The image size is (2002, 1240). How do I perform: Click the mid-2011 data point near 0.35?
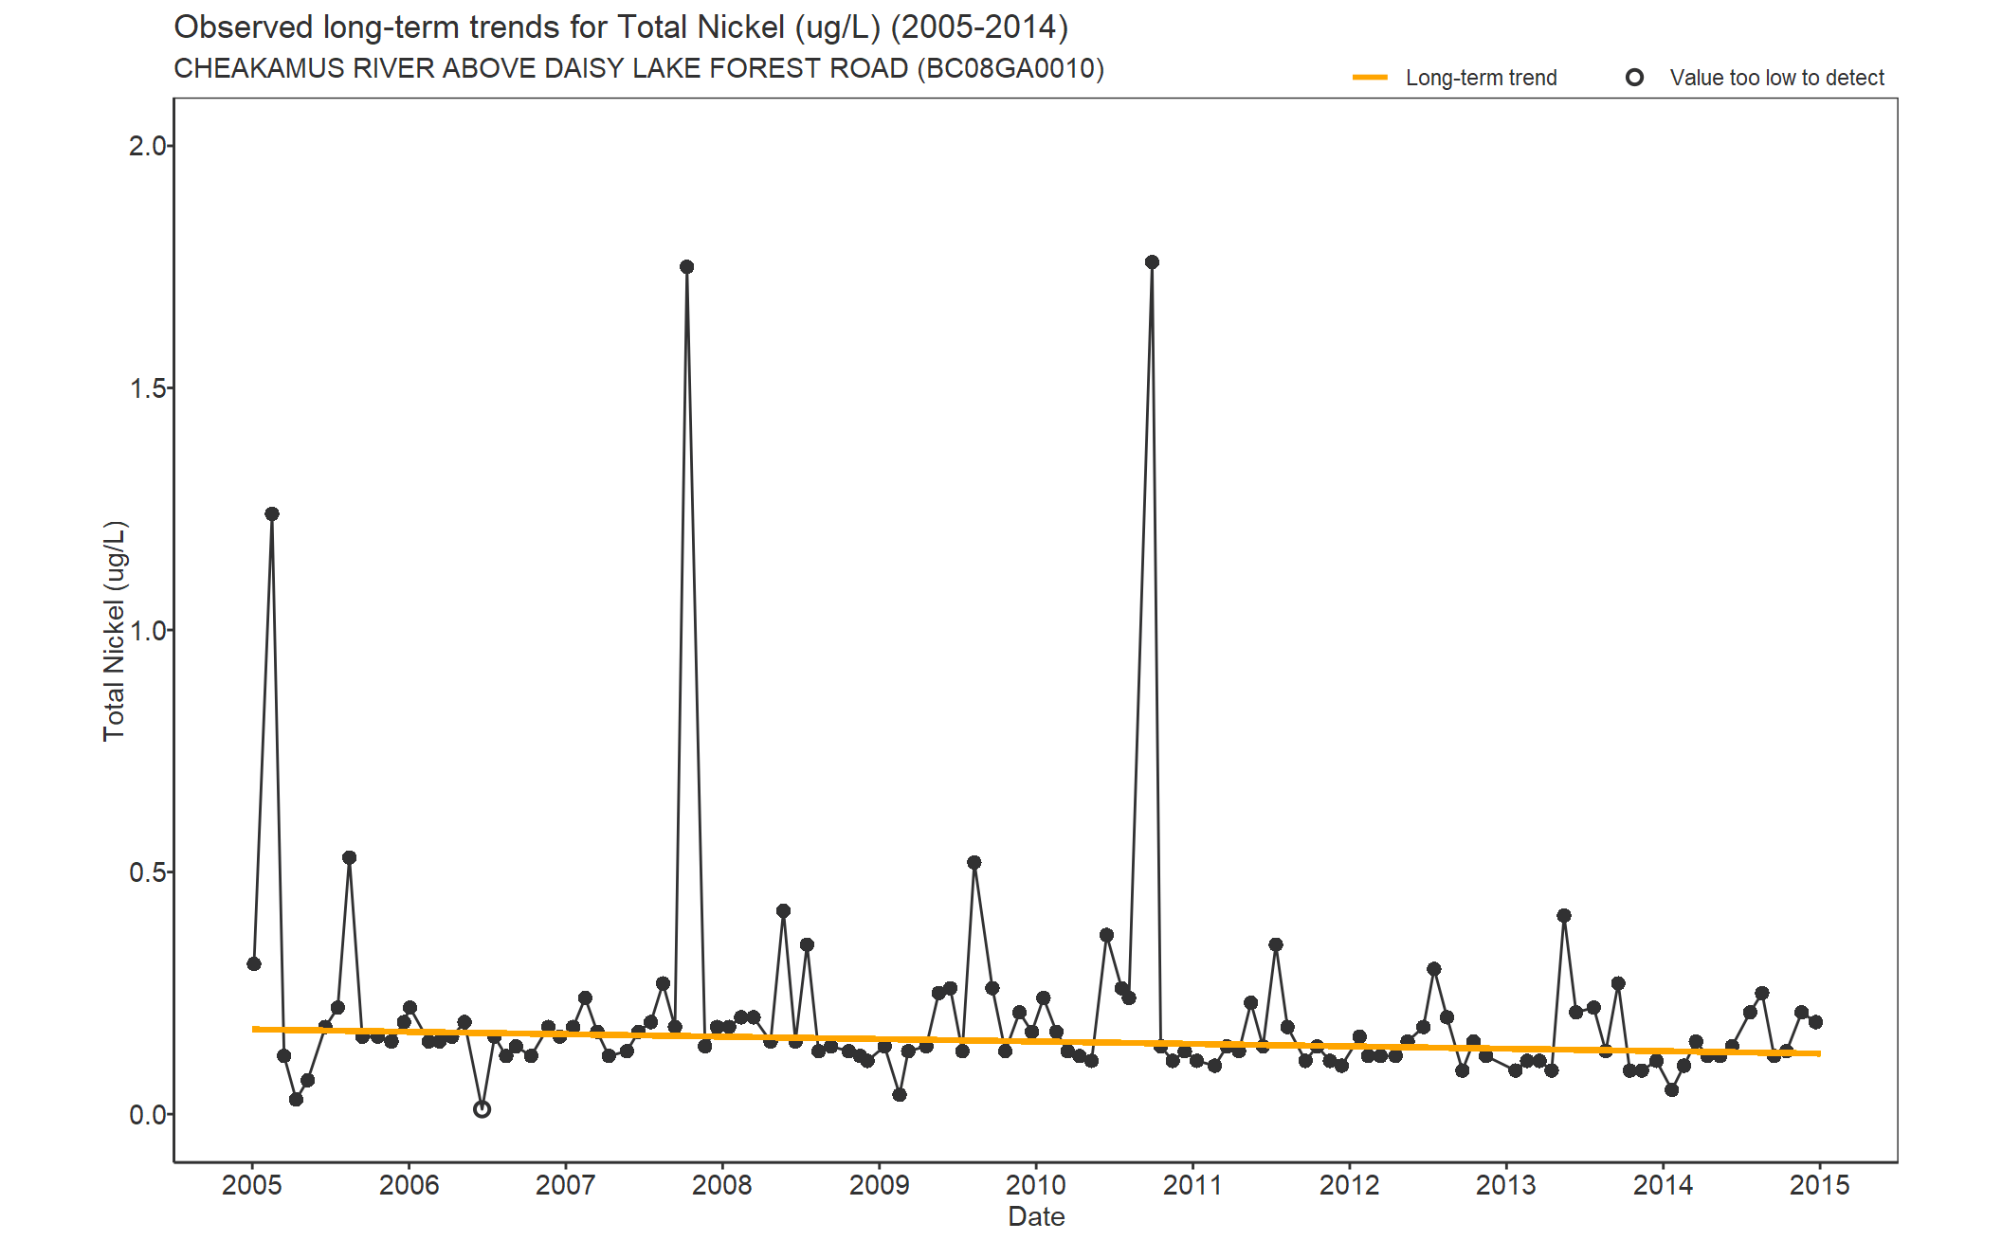pos(1276,945)
